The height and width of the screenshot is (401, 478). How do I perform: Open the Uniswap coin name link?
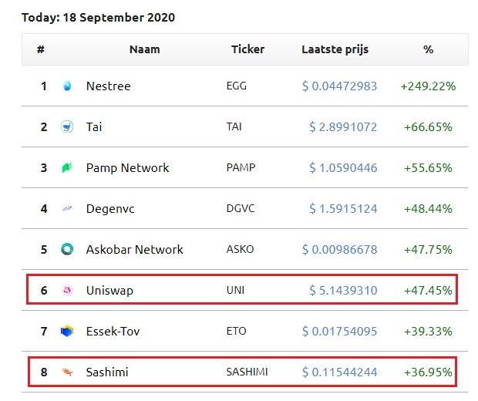pos(109,291)
